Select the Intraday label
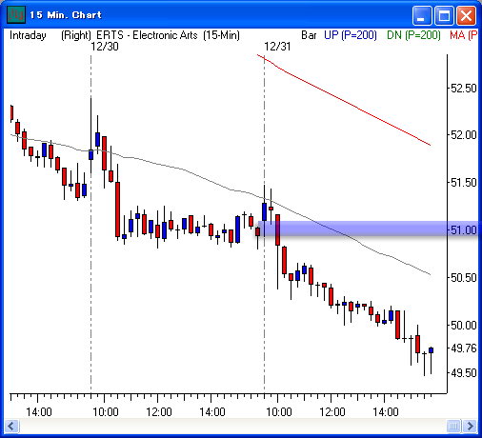Image resolution: width=482 pixels, height=438 pixels. click(x=28, y=35)
